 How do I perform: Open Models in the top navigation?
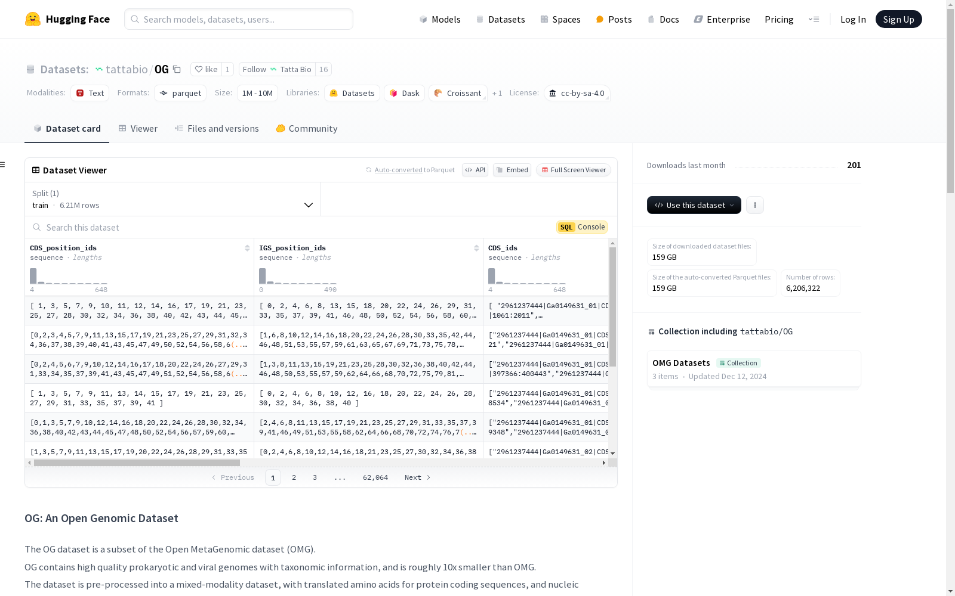tap(440, 19)
